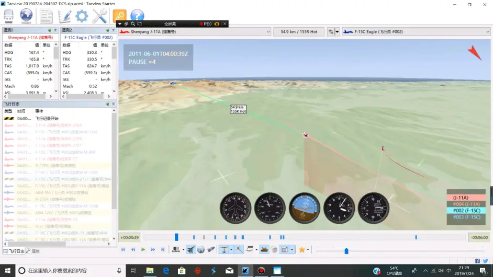Select #004 (J-11A) in the legend

point(467,204)
